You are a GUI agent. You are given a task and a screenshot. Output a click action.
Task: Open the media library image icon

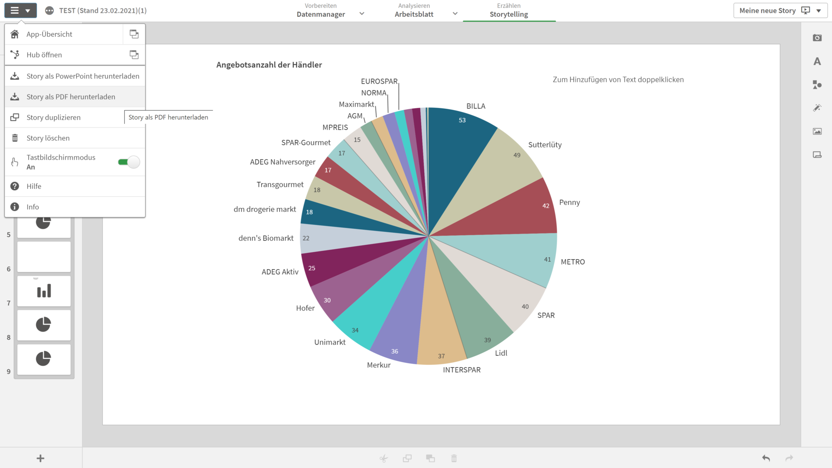coord(817,131)
